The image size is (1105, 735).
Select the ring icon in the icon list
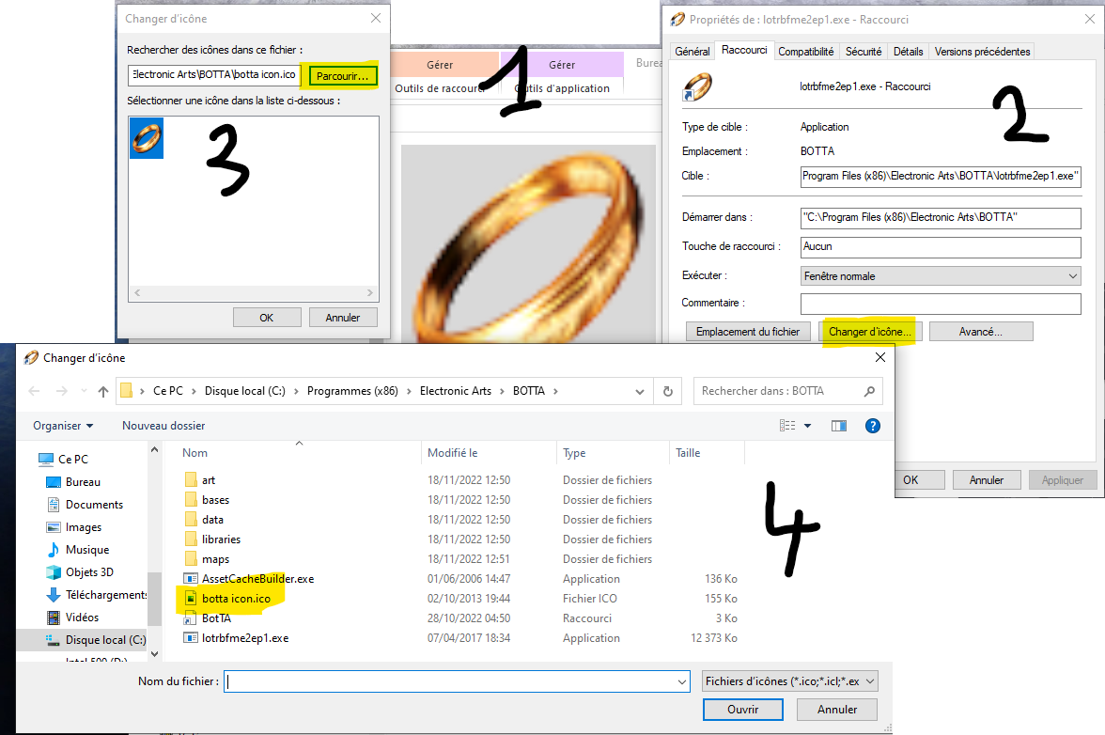[147, 137]
